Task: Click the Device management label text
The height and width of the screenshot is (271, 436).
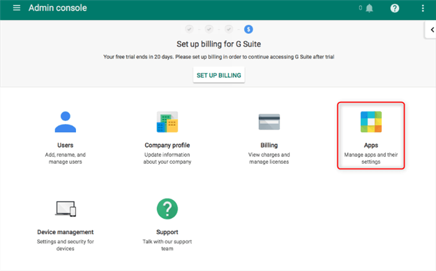Action: click(66, 232)
